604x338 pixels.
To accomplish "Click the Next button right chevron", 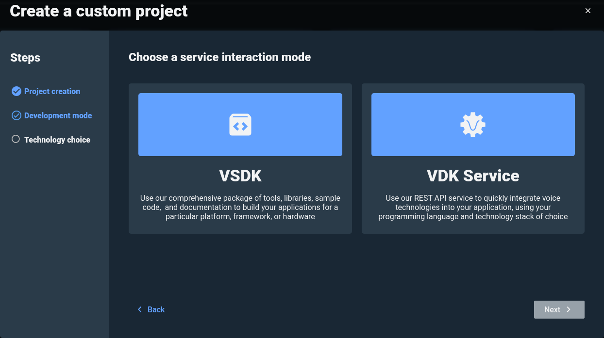I will tap(569, 309).
